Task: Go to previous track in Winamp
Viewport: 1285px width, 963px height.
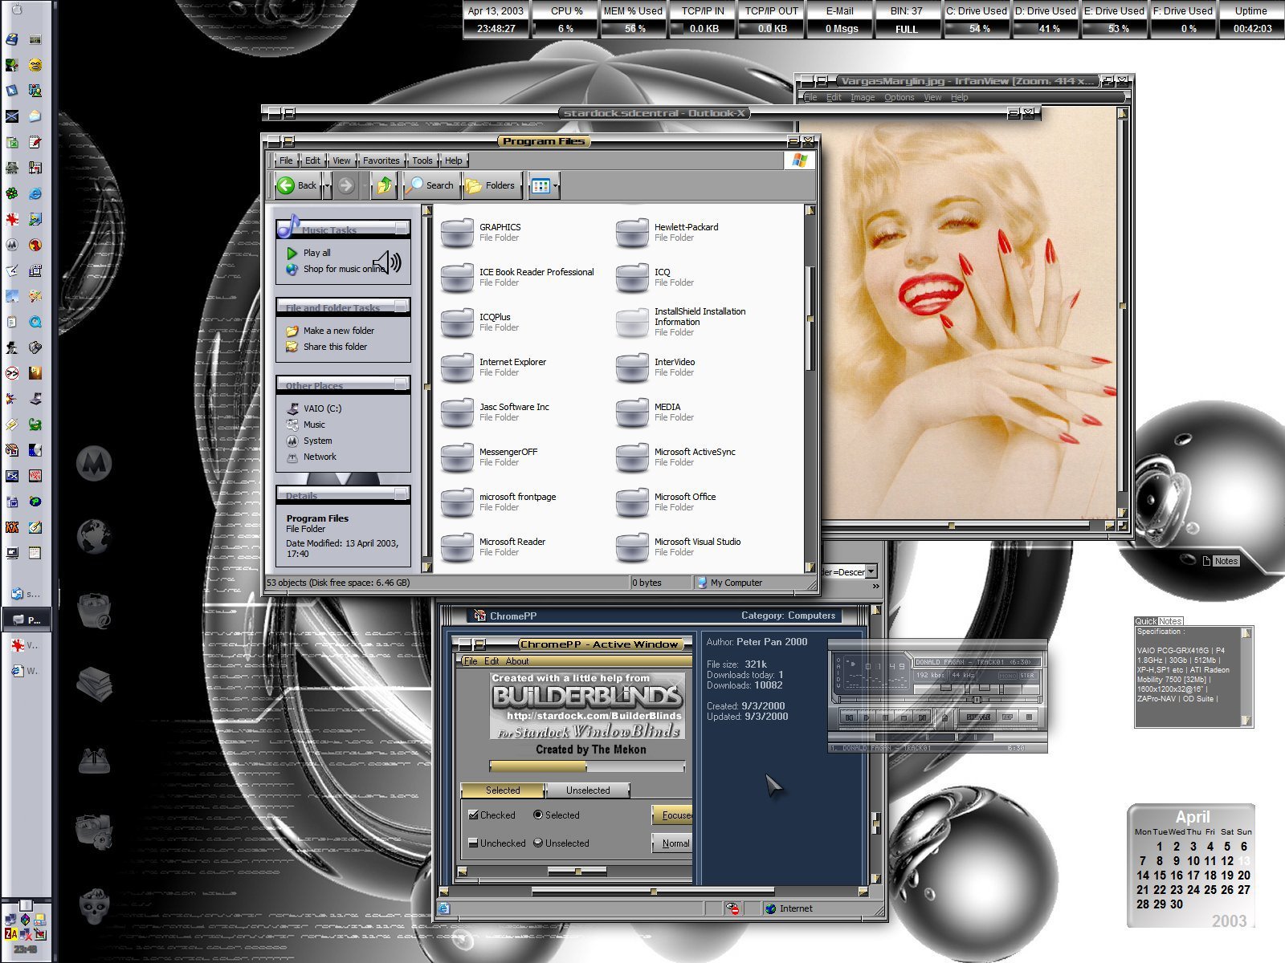Action: click(x=849, y=717)
